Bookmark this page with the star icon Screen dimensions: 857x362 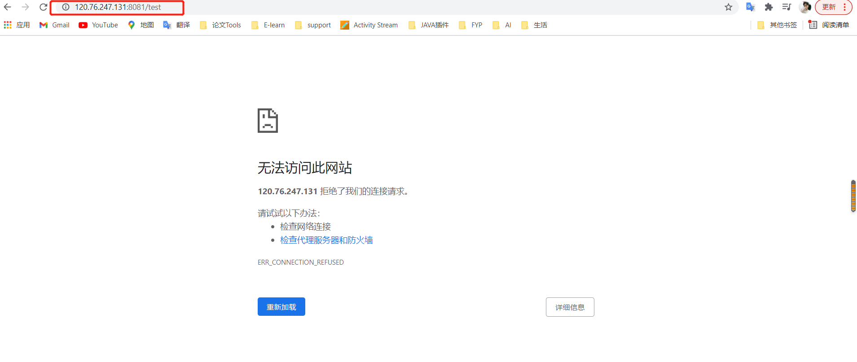point(728,7)
